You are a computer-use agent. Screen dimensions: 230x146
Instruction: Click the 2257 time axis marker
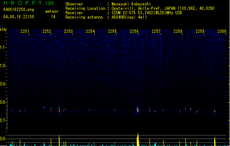coord(156,31)
